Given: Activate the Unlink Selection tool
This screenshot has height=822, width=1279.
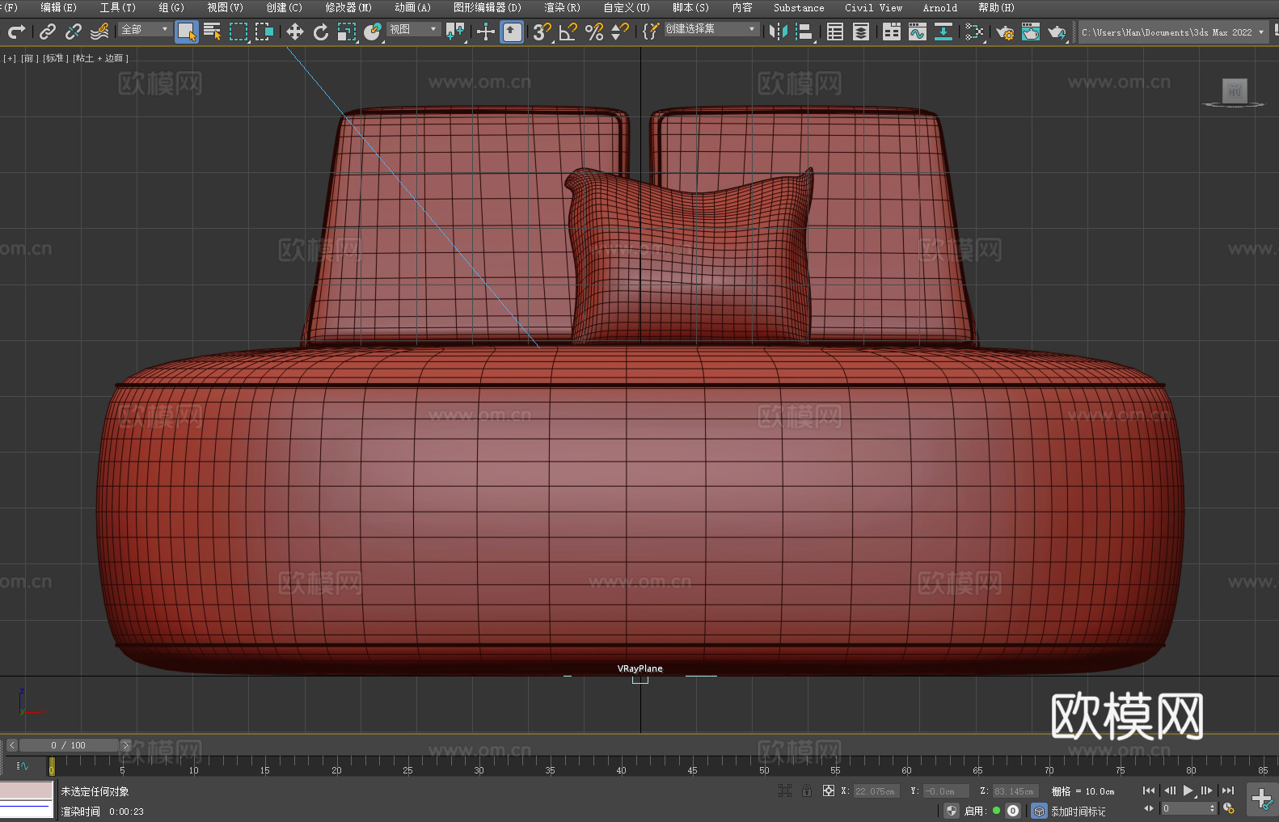Looking at the screenshot, I should point(74,32).
